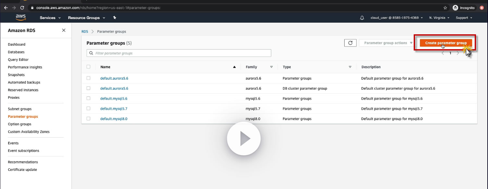Image resolution: width=488 pixels, height=189 pixels.
Task: Filter by Family column arrow
Action: (272, 67)
